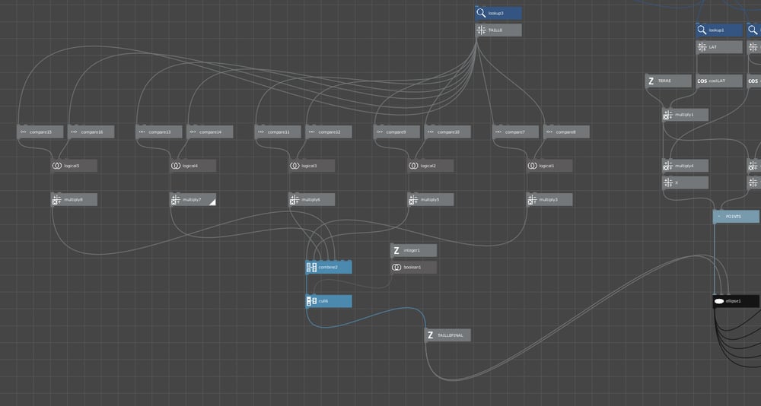Select the node named X
This screenshot has width=761, height=406.
click(x=686, y=183)
